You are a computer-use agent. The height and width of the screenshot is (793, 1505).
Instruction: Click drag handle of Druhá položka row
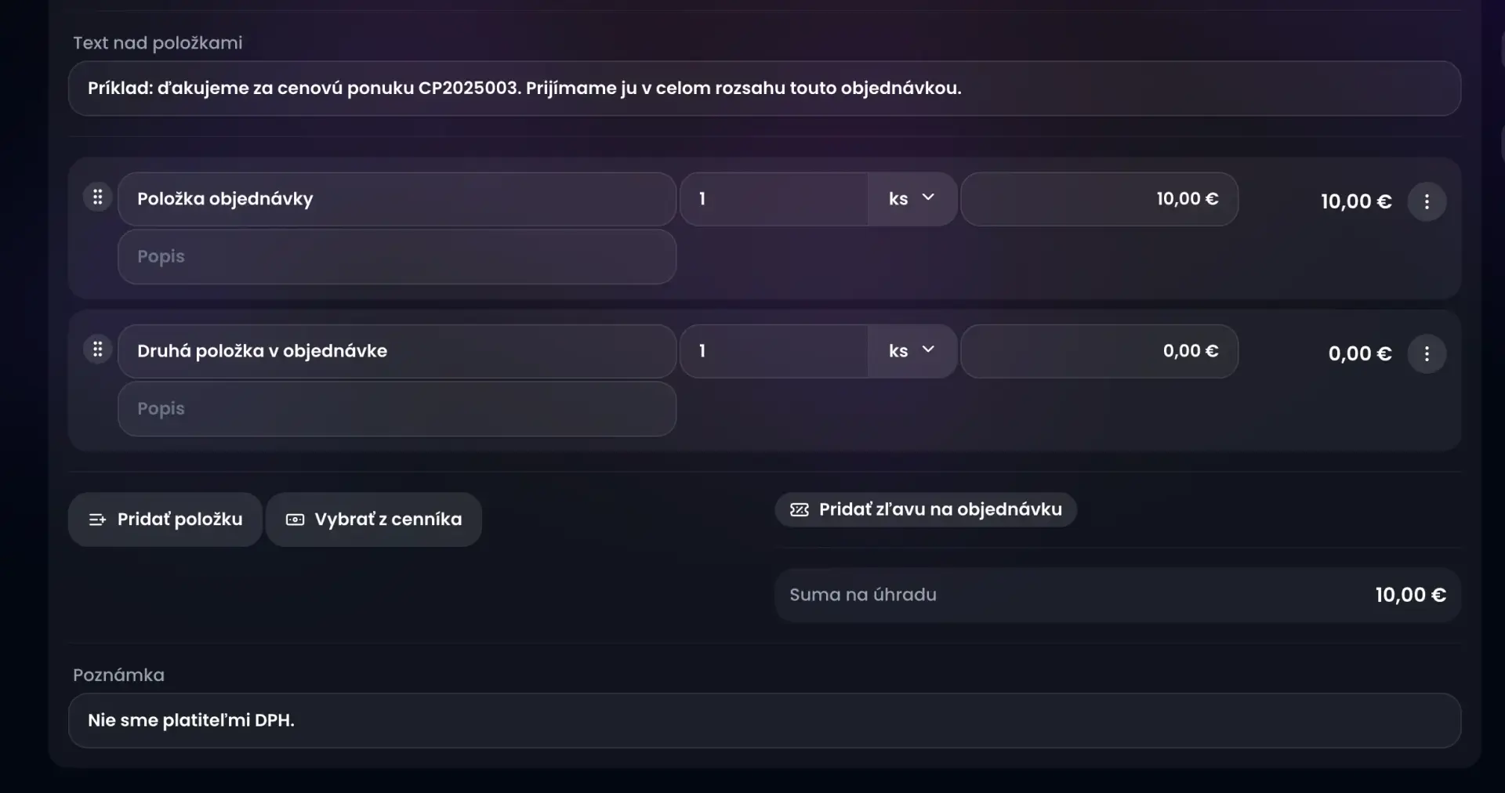coord(98,349)
